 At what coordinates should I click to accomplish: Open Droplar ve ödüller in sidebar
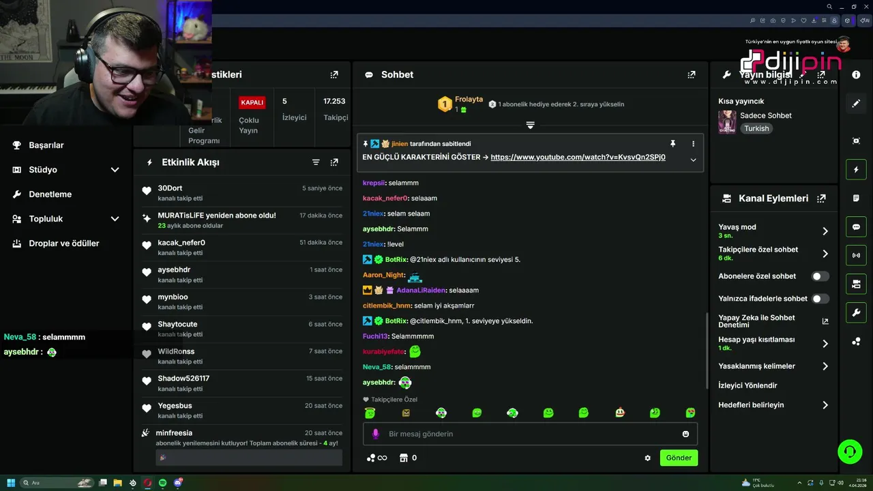[65, 243]
